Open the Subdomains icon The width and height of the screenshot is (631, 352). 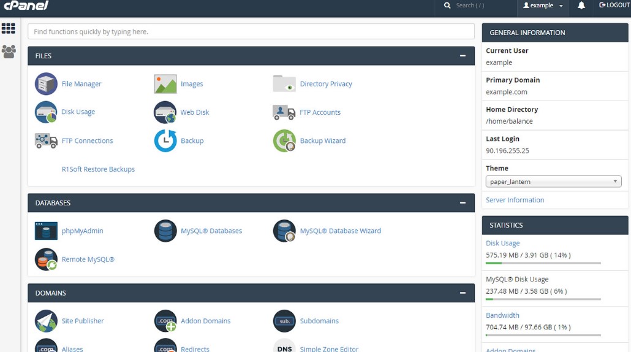tap(284, 321)
